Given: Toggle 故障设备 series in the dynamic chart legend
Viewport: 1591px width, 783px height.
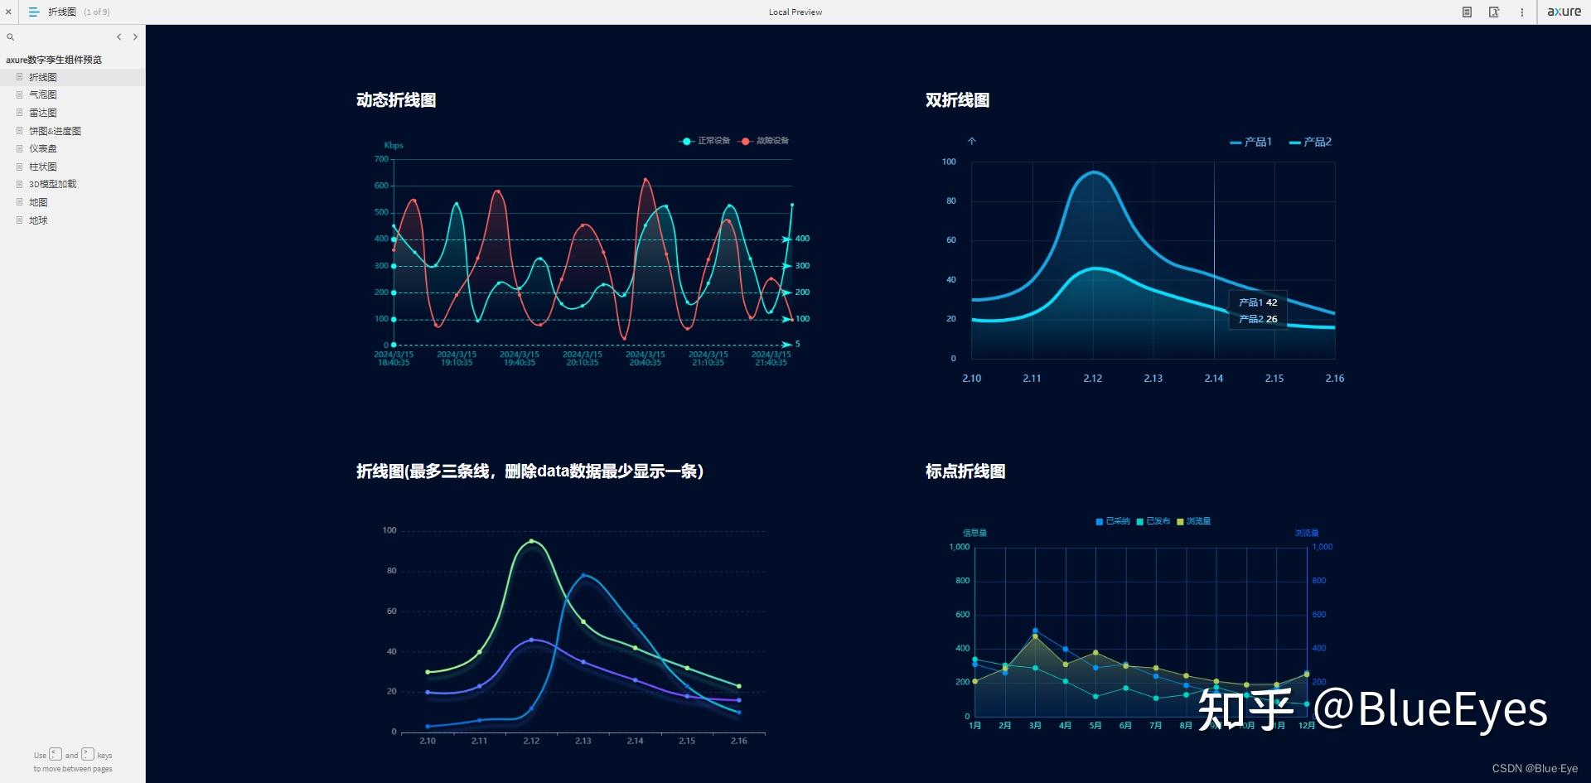Looking at the screenshot, I should [x=764, y=141].
